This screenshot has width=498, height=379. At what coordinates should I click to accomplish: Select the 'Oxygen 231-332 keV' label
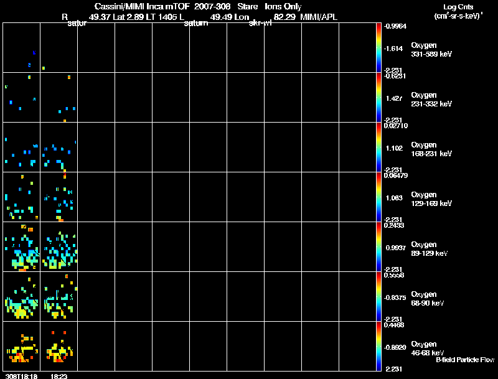[431, 100]
